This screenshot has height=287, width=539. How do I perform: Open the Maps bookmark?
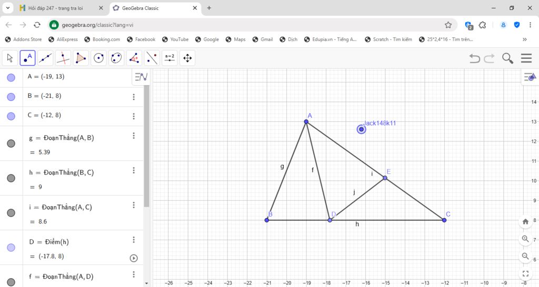click(235, 39)
